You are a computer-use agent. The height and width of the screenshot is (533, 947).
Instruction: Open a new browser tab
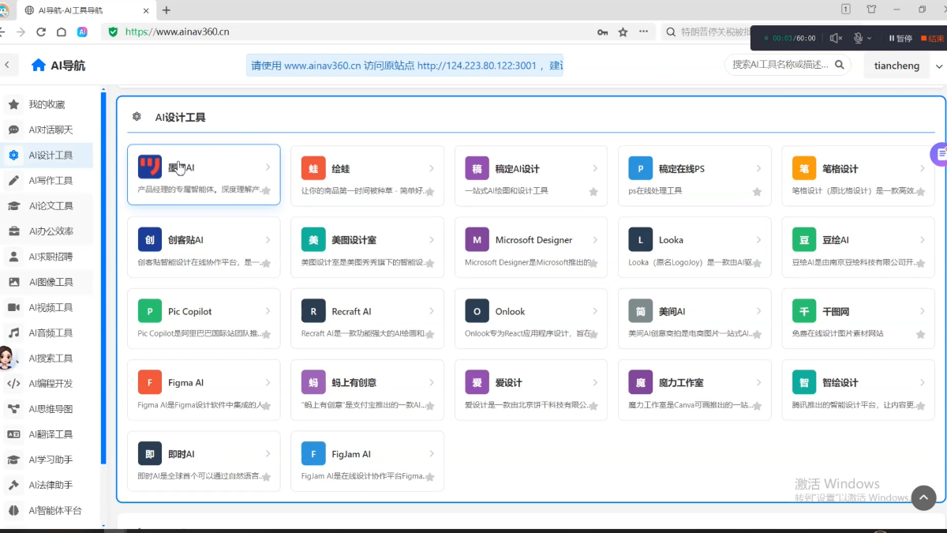[166, 10]
